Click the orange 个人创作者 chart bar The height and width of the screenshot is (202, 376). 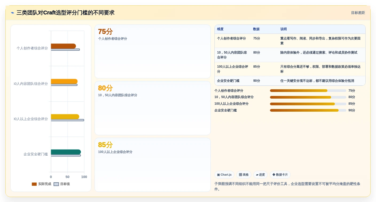point(63,46)
